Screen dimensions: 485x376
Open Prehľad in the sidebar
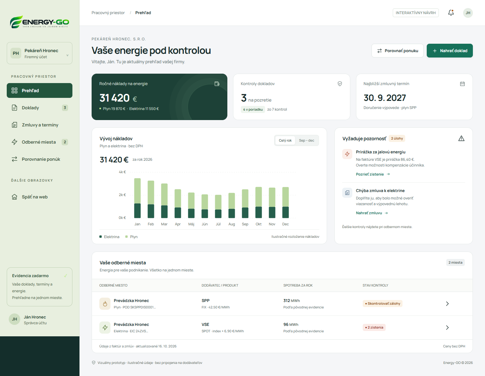pos(39,90)
